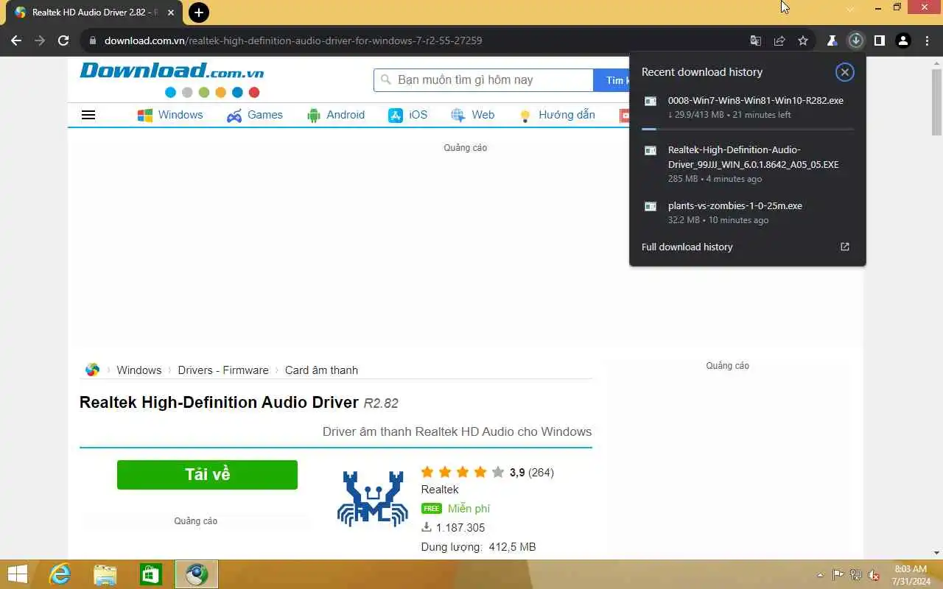
Task: Share this page from address bar
Action: point(779,40)
